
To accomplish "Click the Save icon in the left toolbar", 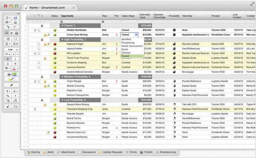I will click(15, 17).
